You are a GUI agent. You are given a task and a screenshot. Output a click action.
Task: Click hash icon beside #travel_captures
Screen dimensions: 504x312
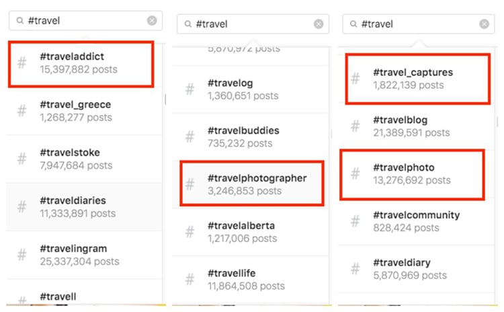click(x=356, y=79)
